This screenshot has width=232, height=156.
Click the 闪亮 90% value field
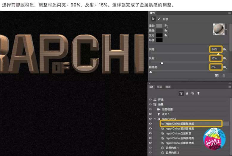216,49
